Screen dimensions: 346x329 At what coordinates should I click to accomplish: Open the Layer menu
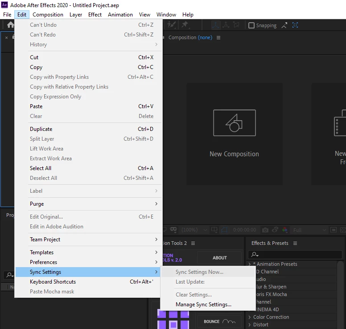(x=76, y=15)
